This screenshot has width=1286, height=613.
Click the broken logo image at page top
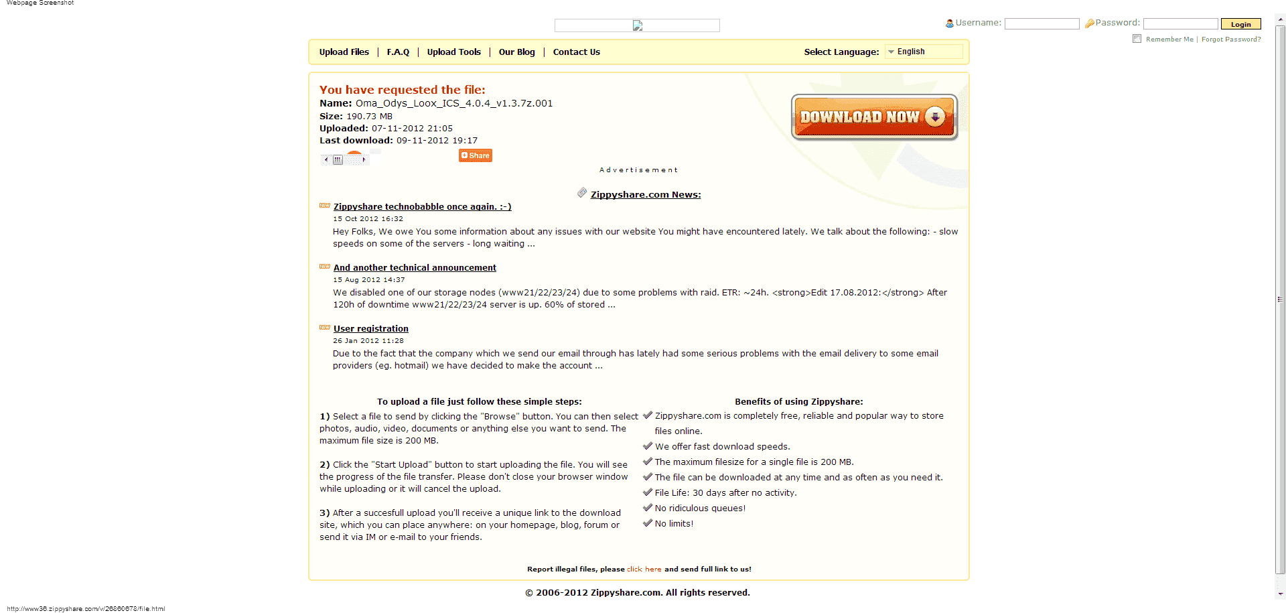click(x=637, y=25)
